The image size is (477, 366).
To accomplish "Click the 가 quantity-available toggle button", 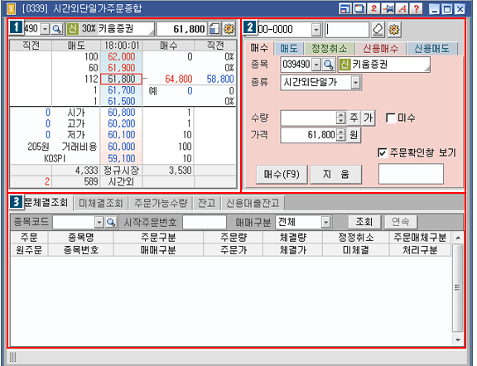I will (x=368, y=118).
